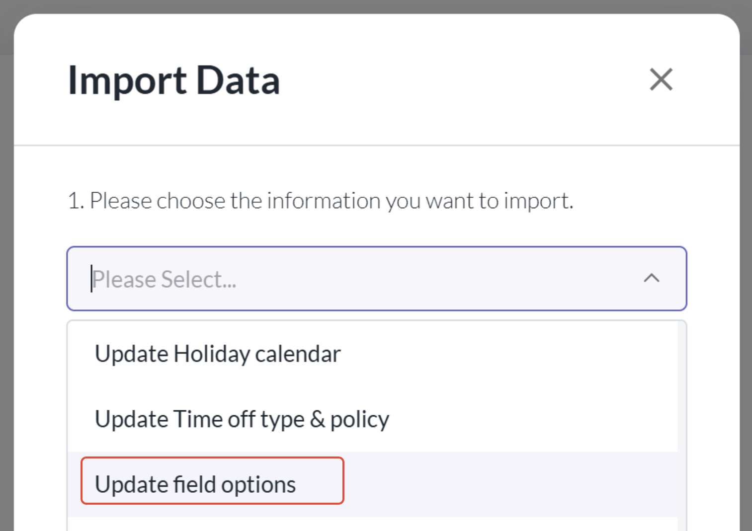Collapse the dropdown using the chevron arrow
Screen dimensions: 752x531
tap(651, 278)
